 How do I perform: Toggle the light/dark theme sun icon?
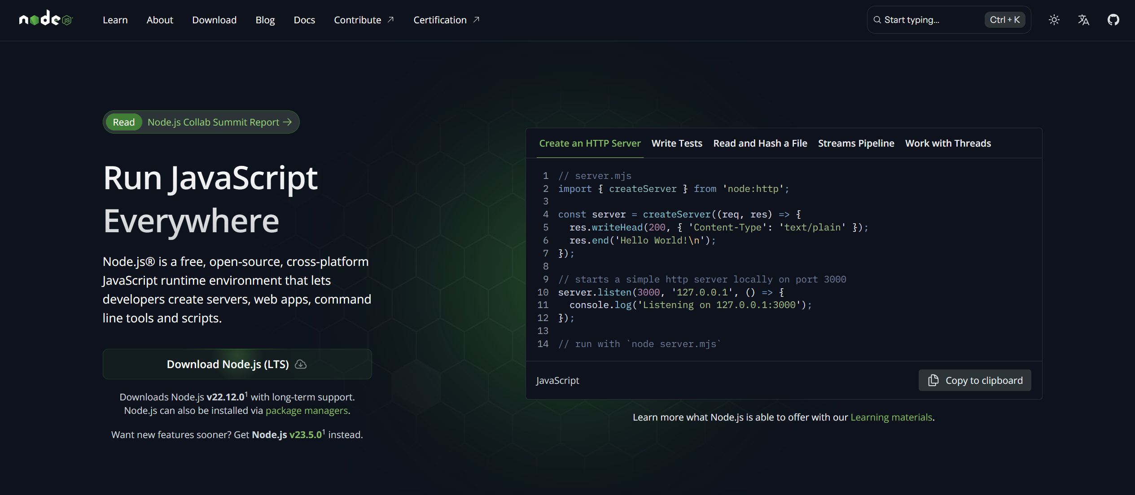[1054, 20]
